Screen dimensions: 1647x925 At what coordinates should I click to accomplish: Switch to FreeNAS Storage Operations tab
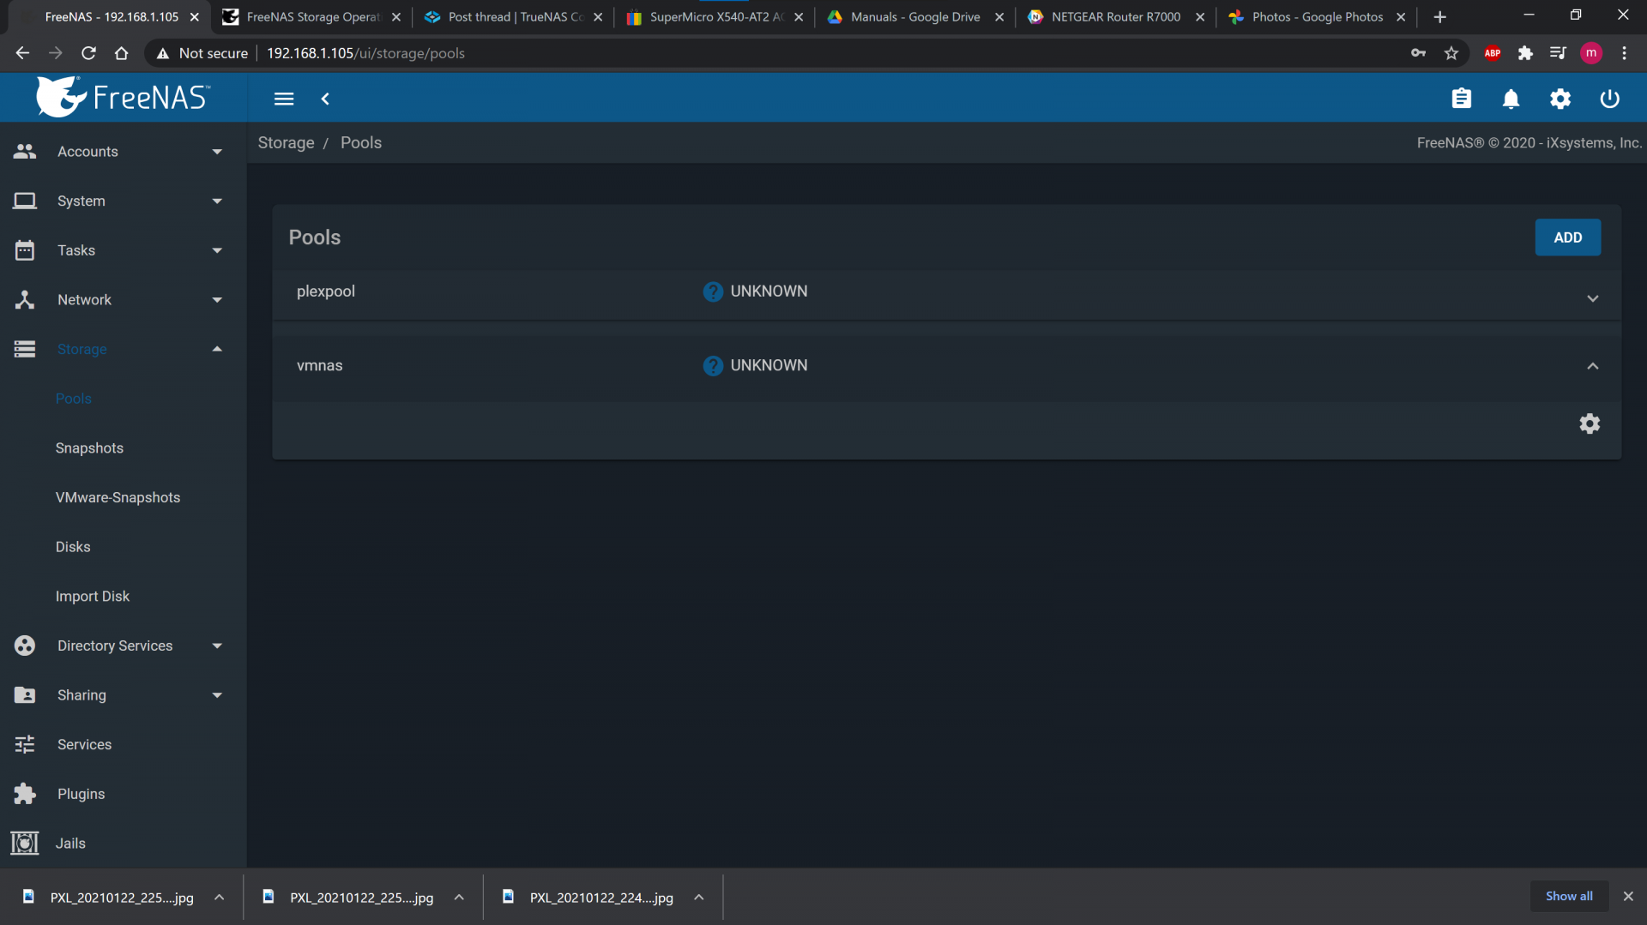tap(311, 17)
